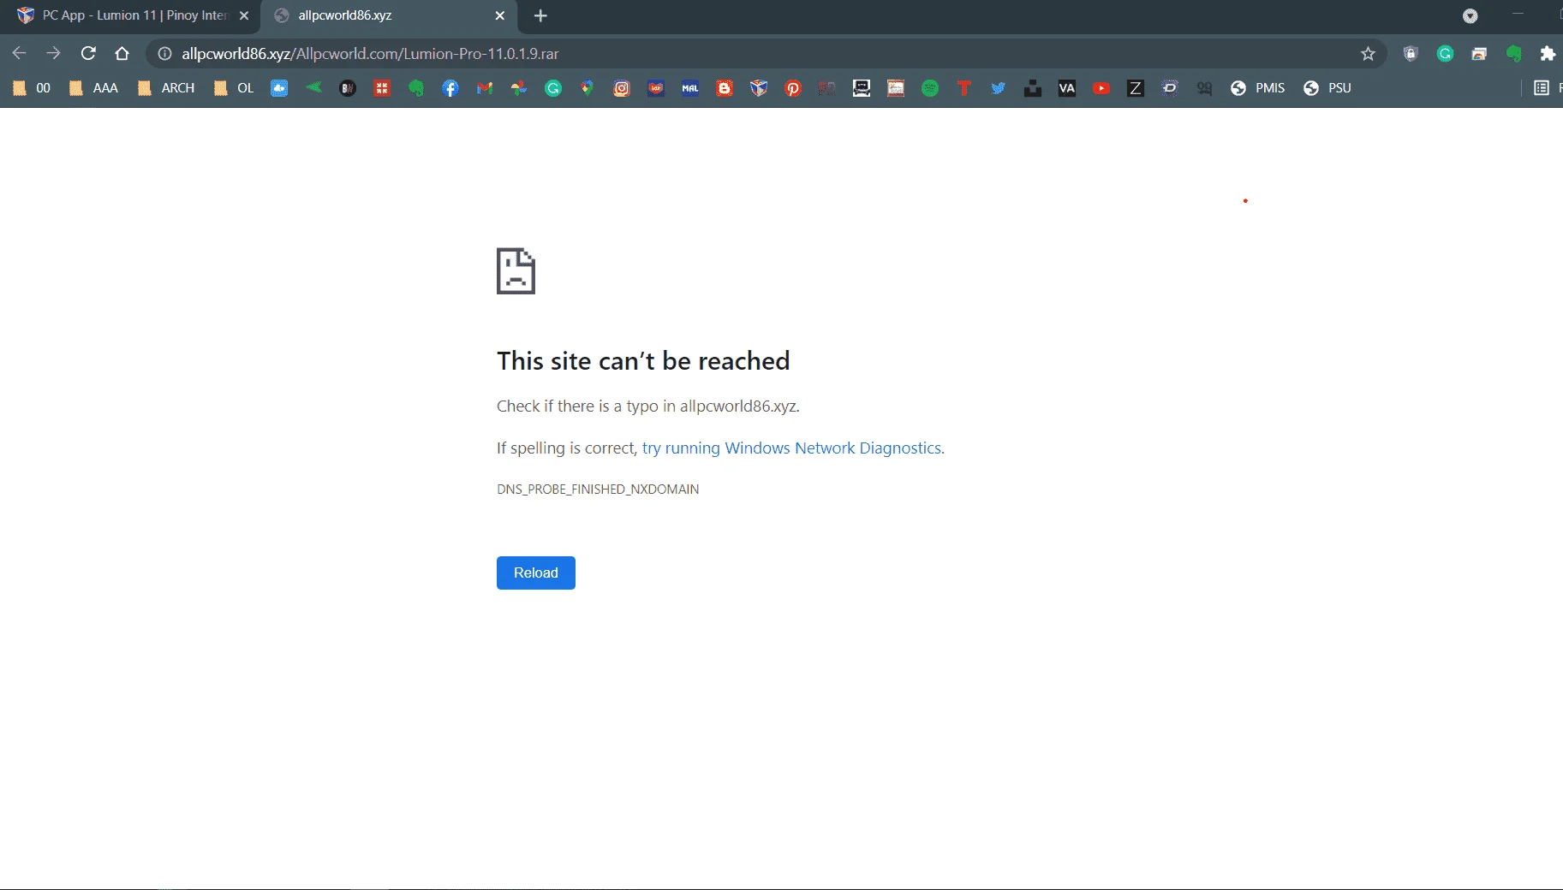Open the PMIS bookmark
The height and width of the screenshot is (890, 1563).
click(1258, 88)
